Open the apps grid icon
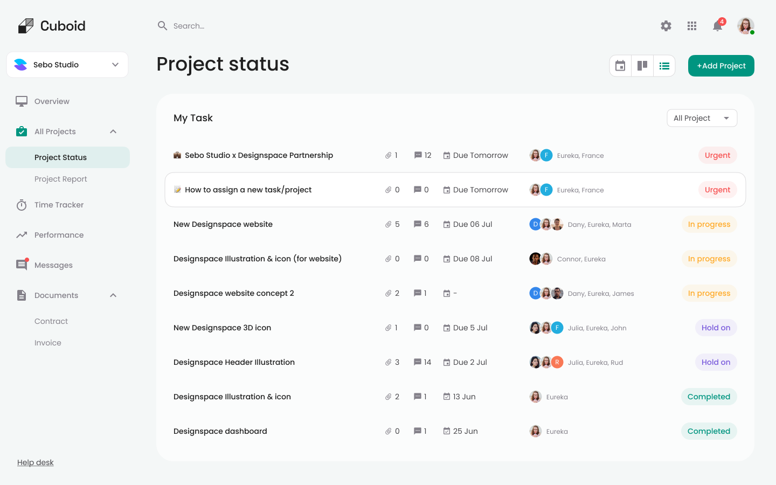Viewport: 776px width, 485px height. click(x=691, y=25)
